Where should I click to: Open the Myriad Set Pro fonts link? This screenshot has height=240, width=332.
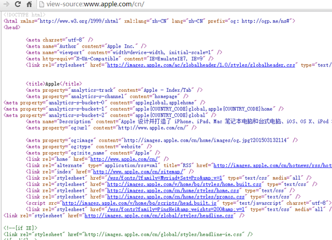point(164,178)
